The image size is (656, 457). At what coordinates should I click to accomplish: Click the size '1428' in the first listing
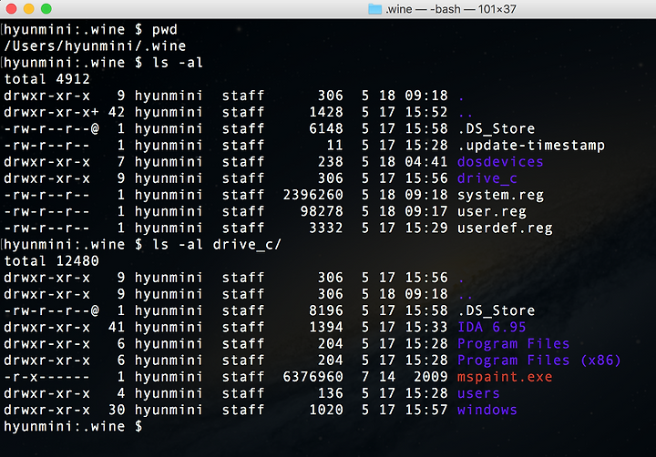[326, 113]
